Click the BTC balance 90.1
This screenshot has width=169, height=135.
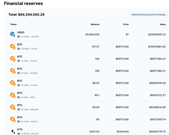(x=97, y=95)
